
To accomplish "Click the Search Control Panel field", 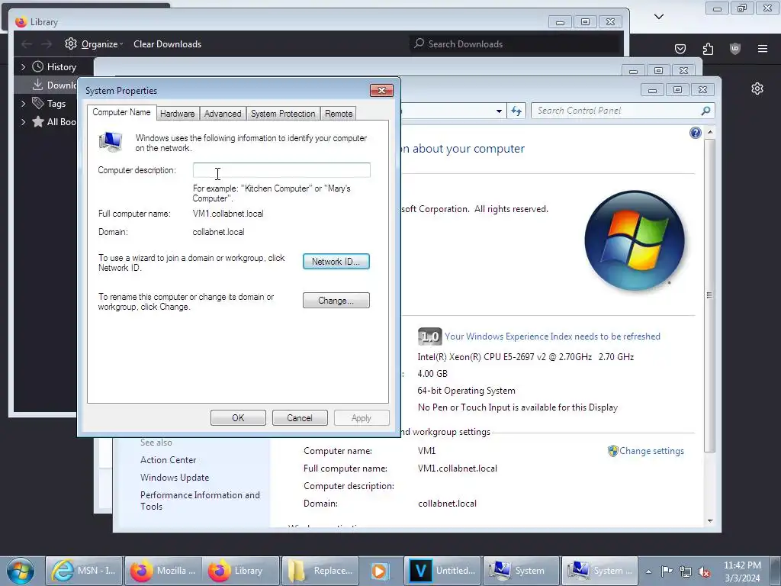I will [x=616, y=111].
